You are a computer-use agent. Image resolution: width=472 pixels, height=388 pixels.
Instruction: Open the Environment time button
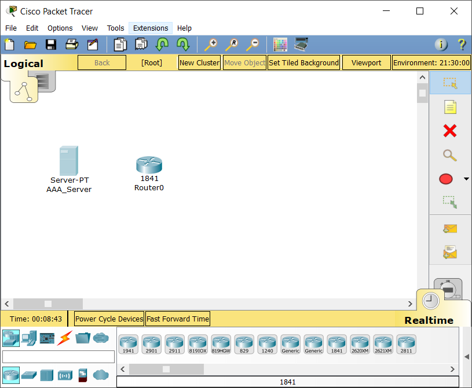[431, 62]
